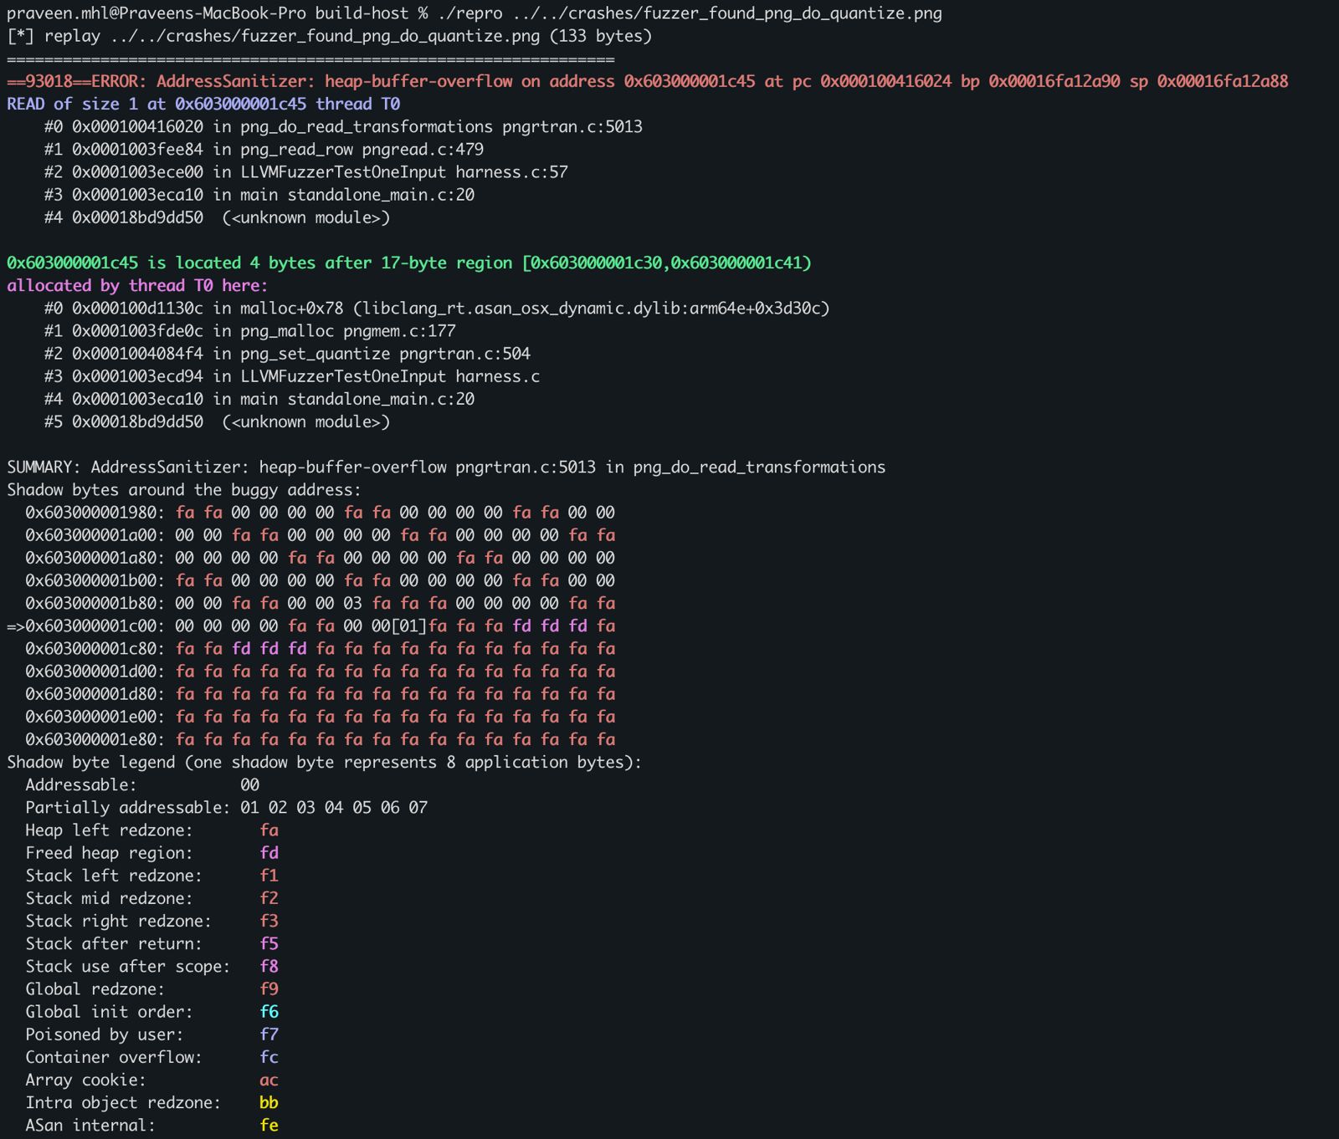Select frame #2 LLVMFuzzerTestOneInput harness.c:57
This screenshot has width=1339, height=1139.
click(305, 171)
